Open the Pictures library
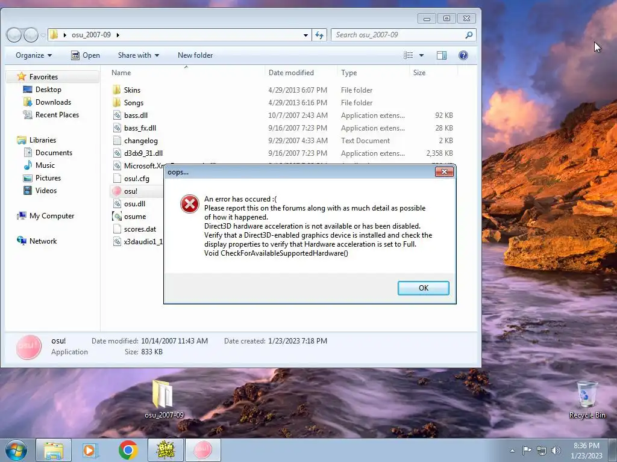The image size is (617, 462). point(42,178)
